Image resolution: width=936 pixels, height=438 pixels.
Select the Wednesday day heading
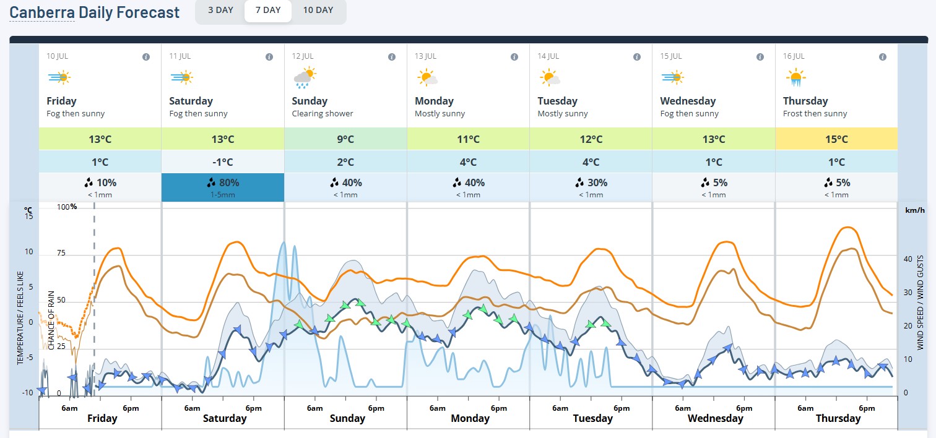click(688, 101)
